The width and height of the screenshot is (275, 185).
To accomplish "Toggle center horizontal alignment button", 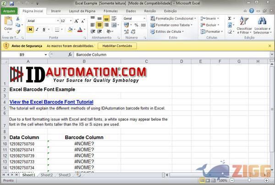I will pyautogui.click(x=99, y=25).
